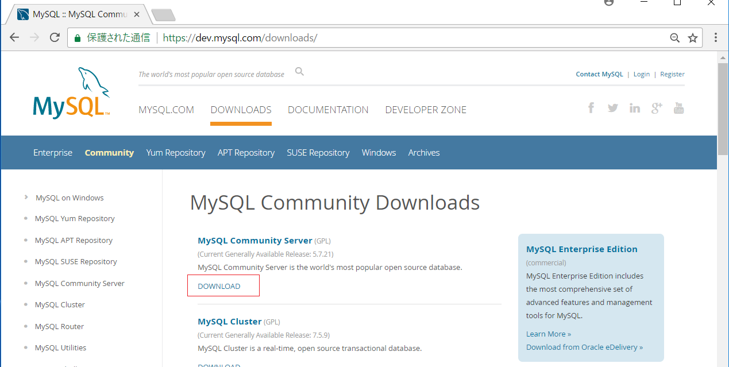Click the browser address bar
729x367 pixels.
pos(345,37)
